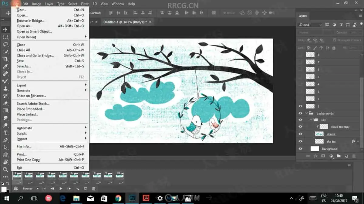Select the Rectangular Marquee tool
The image size is (364, 204).
click(5, 37)
